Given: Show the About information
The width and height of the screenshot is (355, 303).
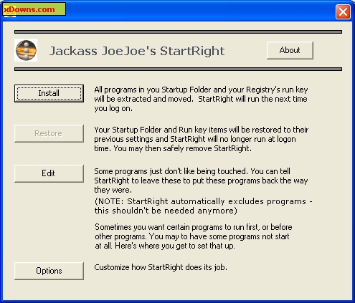Looking at the screenshot, I should (290, 50).
